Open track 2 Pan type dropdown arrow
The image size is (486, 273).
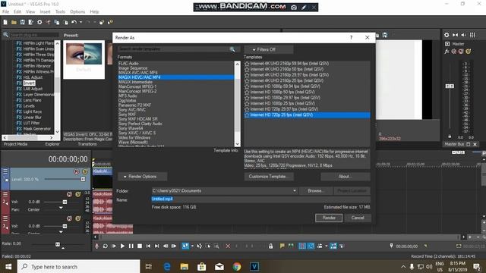tap(61, 208)
